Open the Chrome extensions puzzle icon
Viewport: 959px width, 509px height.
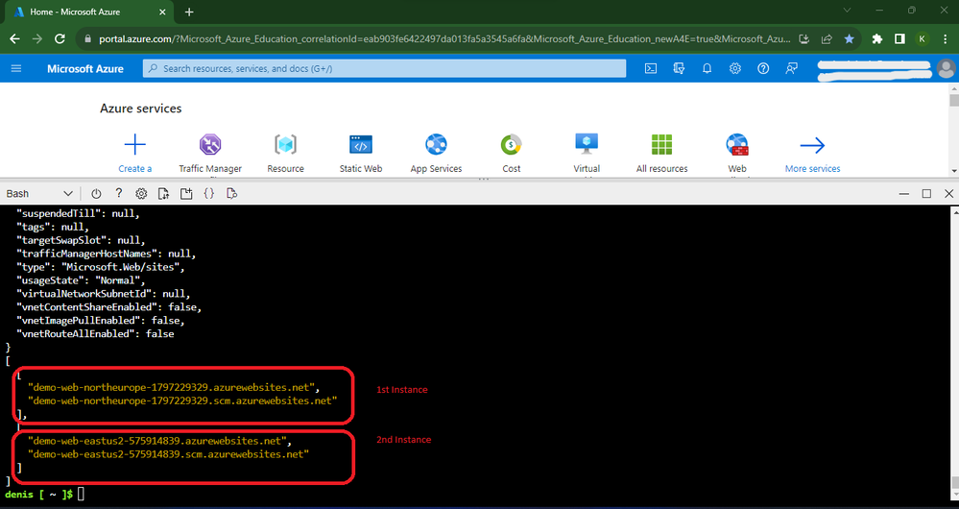click(877, 38)
